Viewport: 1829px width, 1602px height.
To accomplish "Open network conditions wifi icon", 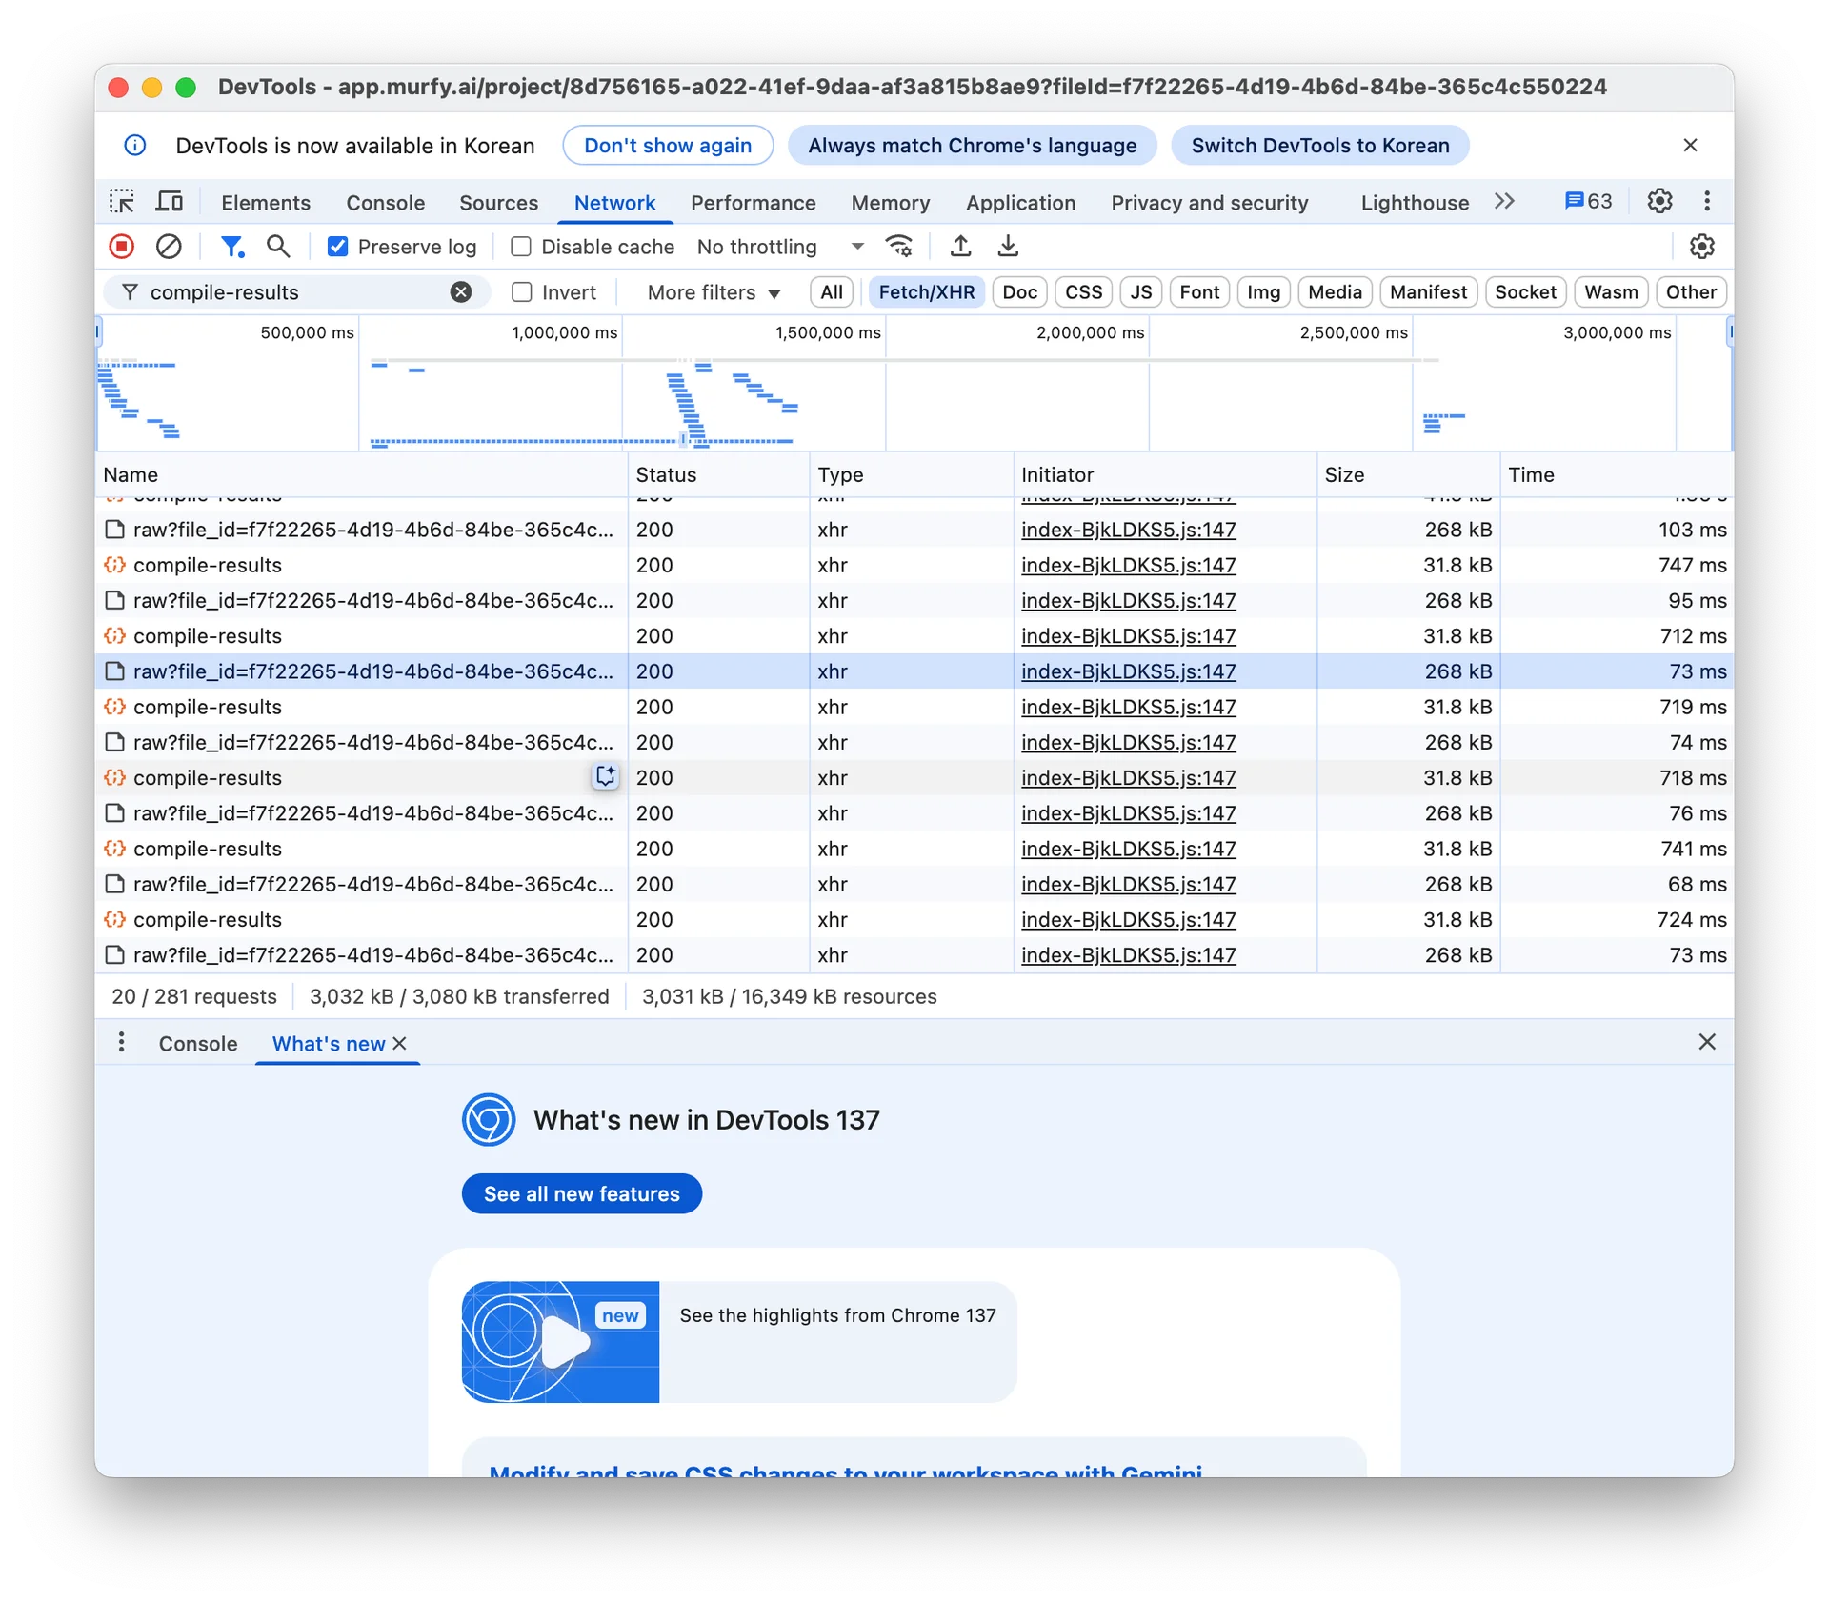I will pyautogui.click(x=899, y=247).
